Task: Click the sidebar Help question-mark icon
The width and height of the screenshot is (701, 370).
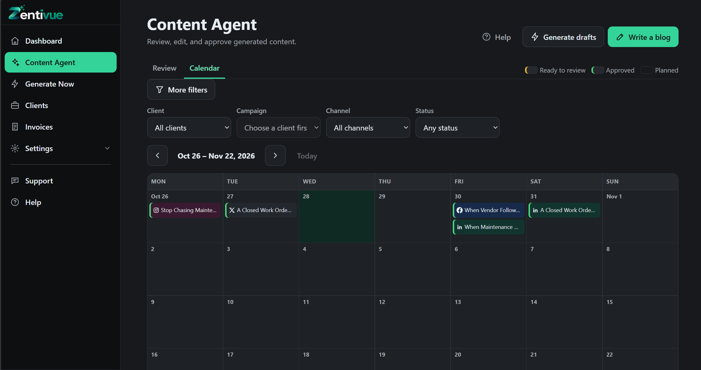Action: 15,202
